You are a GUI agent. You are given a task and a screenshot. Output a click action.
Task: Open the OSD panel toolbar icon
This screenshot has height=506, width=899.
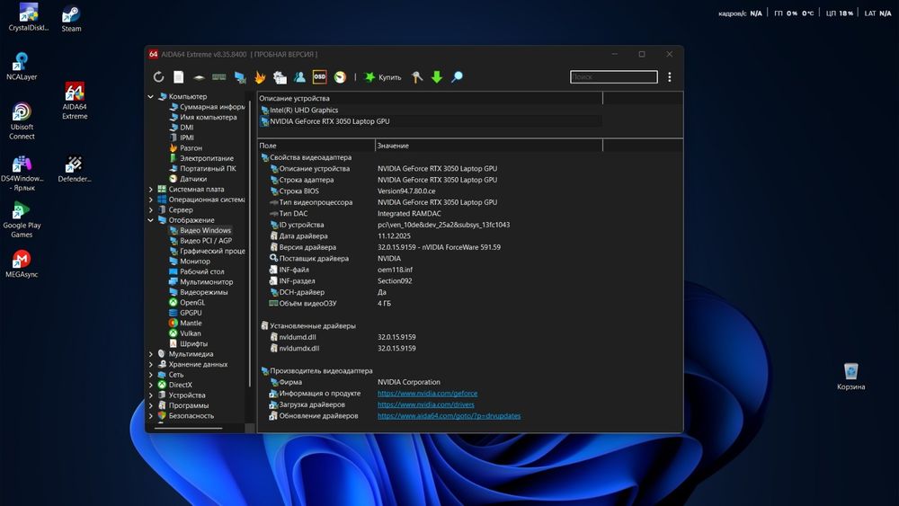[x=319, y=76]
